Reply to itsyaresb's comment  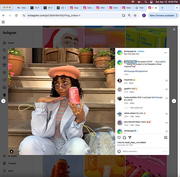pyautogui.click(x=131, y=83)
